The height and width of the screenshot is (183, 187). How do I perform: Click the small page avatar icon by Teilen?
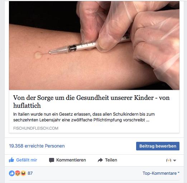[169, 160]
